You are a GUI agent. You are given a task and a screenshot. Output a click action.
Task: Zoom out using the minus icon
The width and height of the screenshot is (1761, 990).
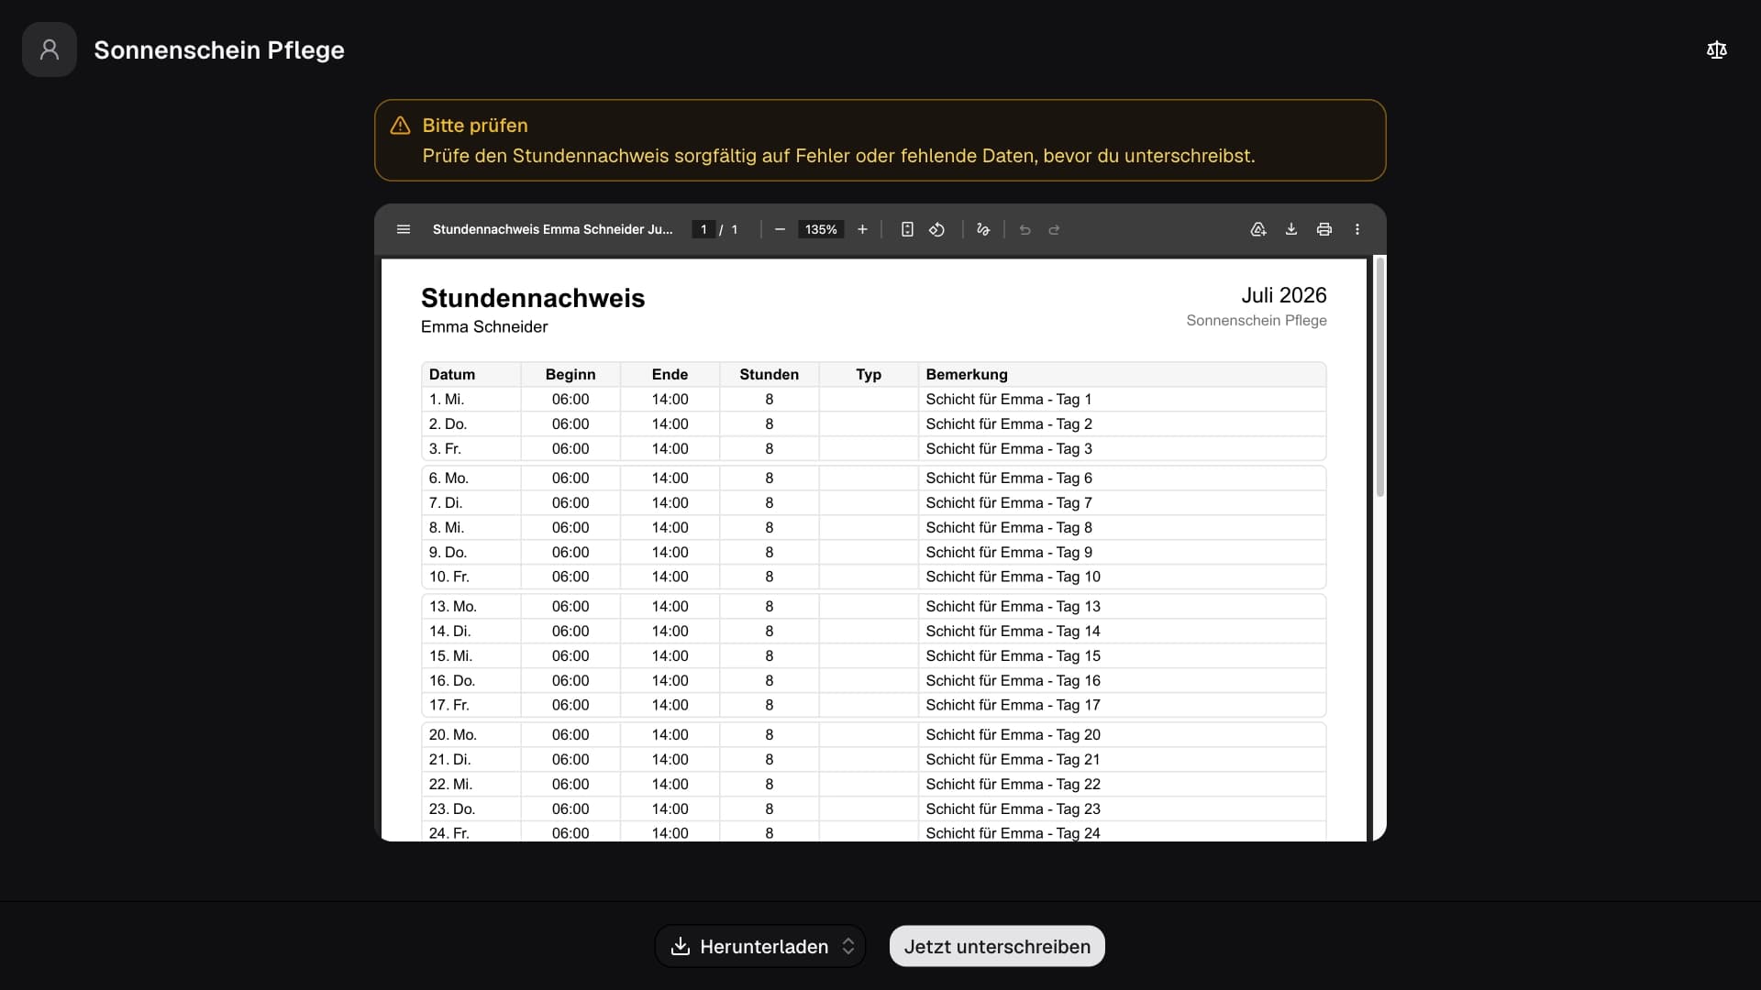click(x=780, y=229)
